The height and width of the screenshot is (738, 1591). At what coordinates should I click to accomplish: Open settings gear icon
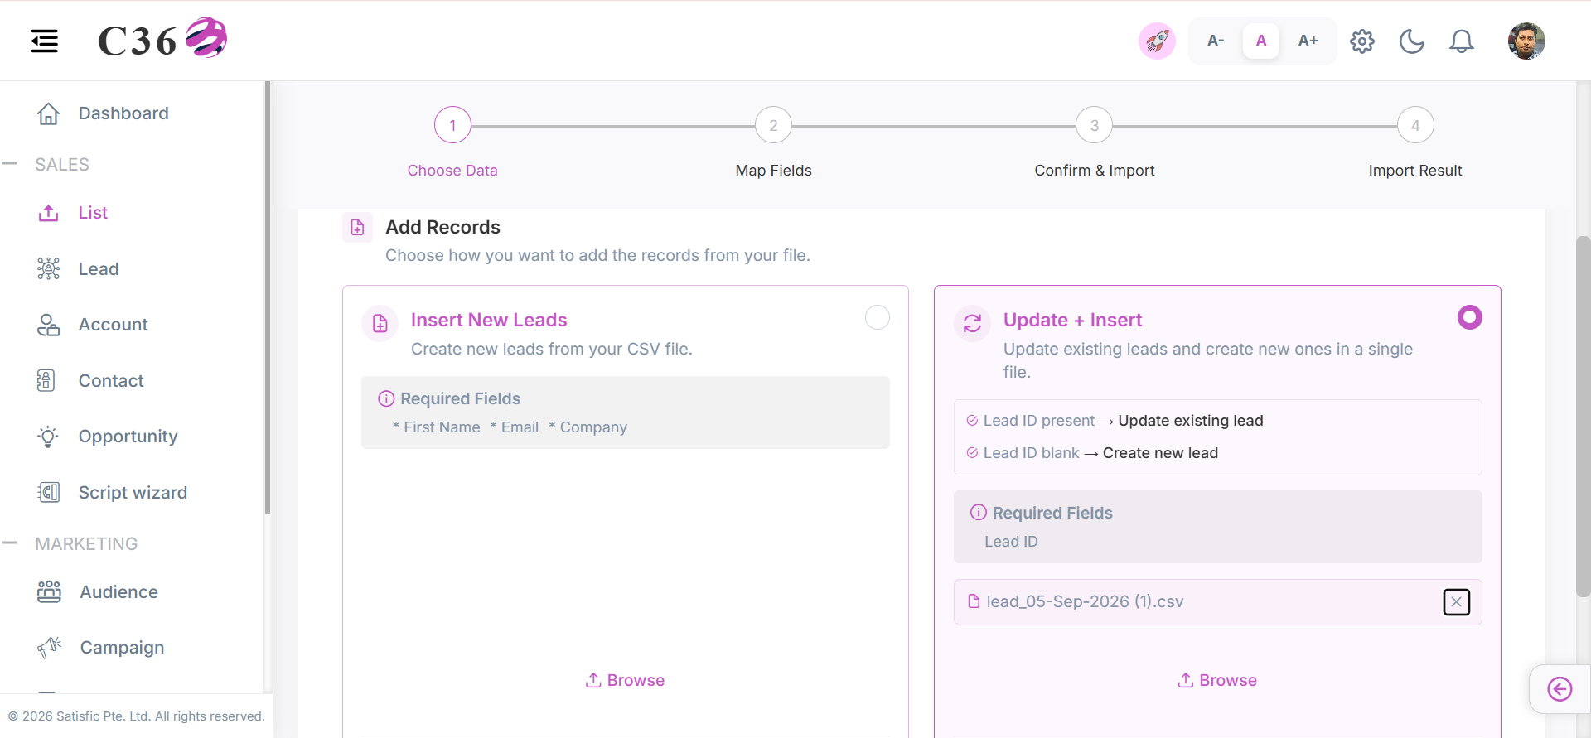pos(1362,41)
